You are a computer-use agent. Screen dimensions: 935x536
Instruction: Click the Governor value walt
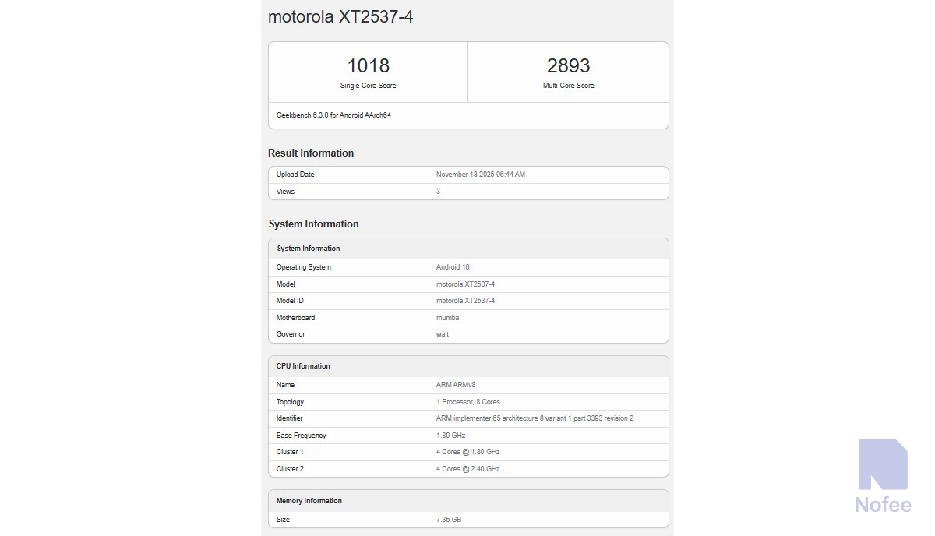[443, 334]
